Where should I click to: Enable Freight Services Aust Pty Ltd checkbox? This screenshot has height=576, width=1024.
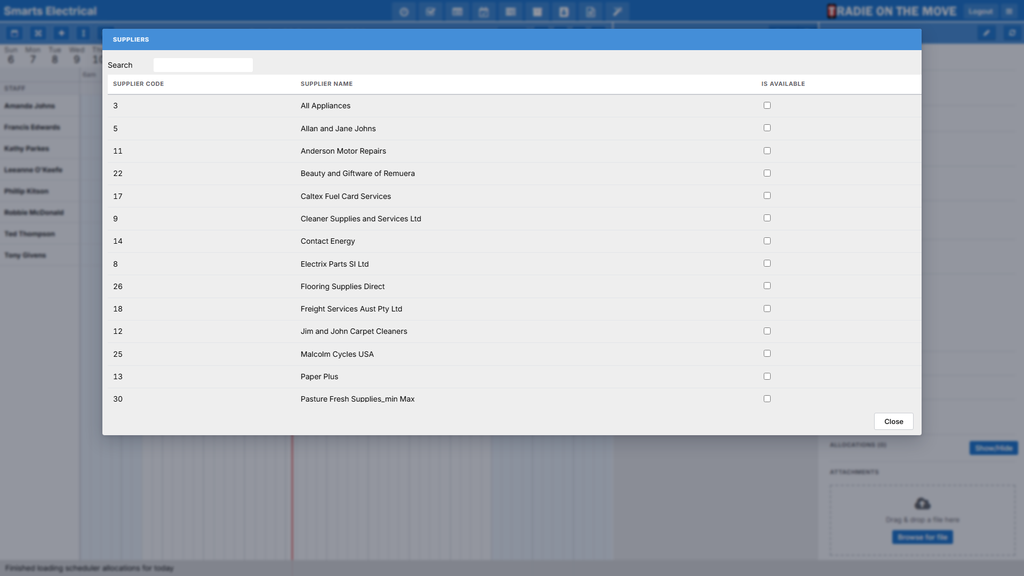[x=767, y=309]
